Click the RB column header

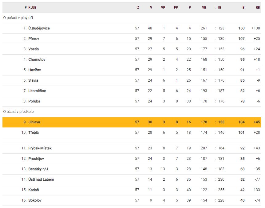tap(258, 7)
